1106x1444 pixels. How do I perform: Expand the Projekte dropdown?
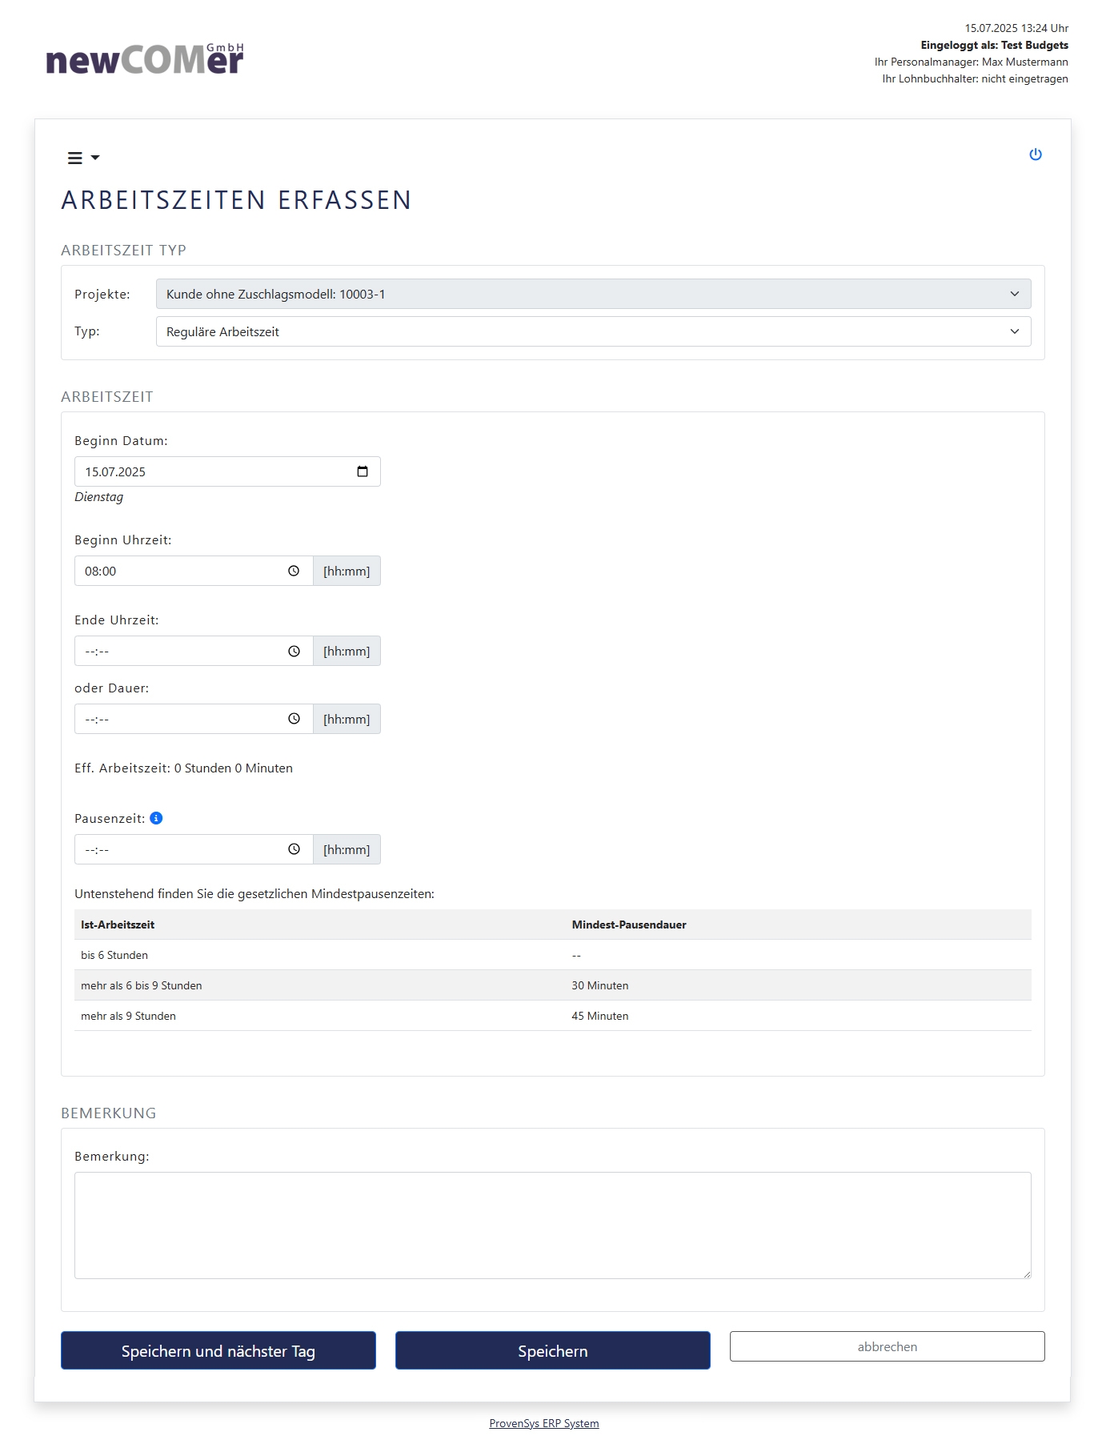tap(593, 294)
